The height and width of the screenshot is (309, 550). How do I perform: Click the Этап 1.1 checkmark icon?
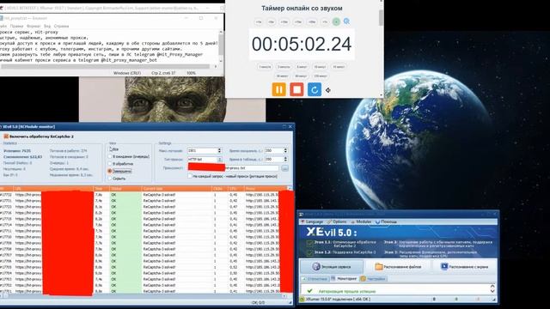click(x=309, y=243)
